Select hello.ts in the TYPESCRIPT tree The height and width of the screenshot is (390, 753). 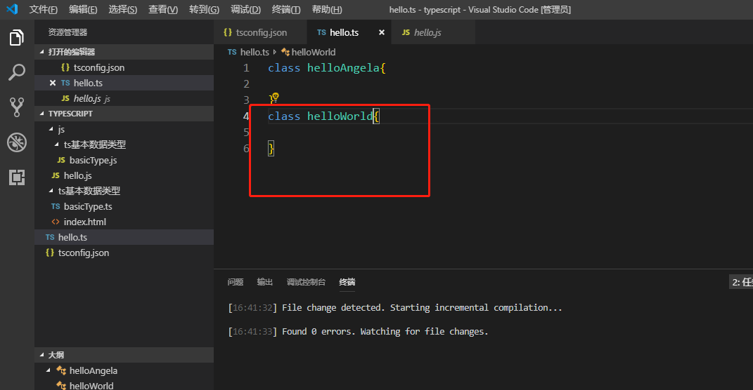124,237
